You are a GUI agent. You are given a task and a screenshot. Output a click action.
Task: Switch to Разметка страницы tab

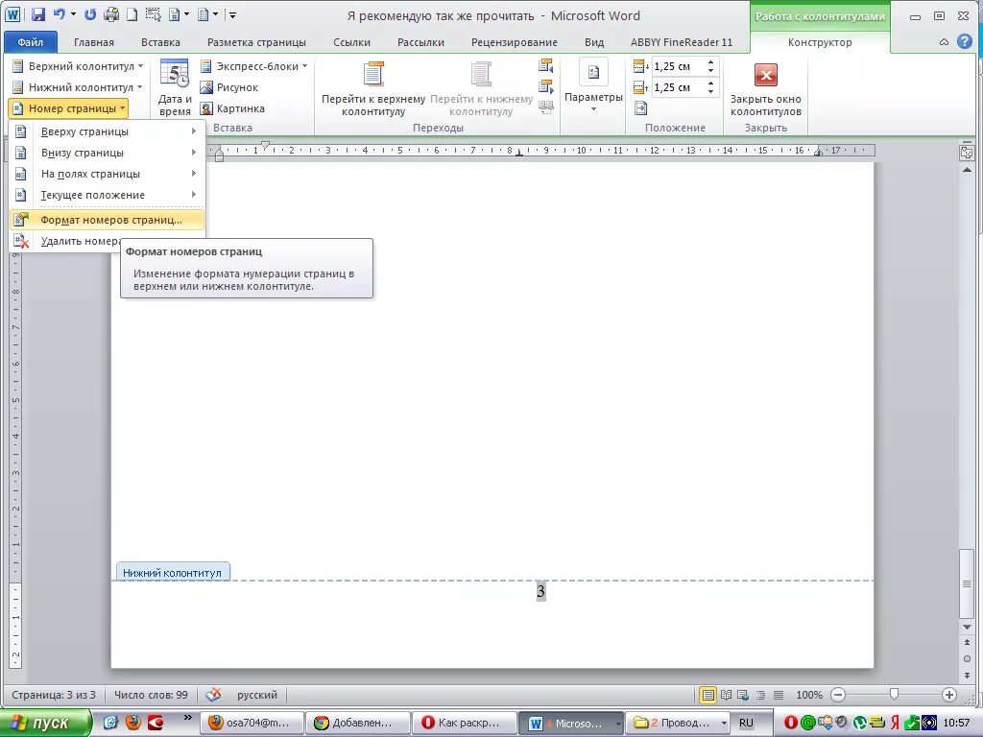coord(256,42)
